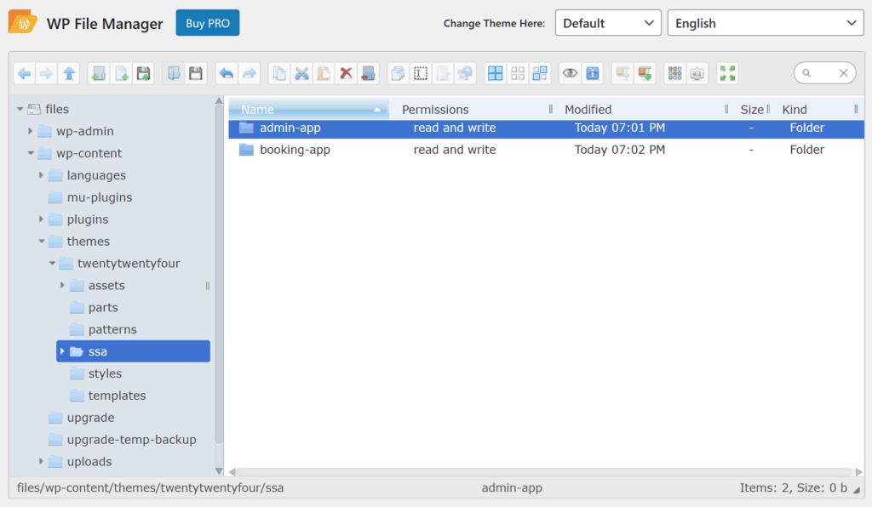Sort items using the alphabetize icon
The height and width of the screenshot is (507, 872).
(x=697, y=73)
